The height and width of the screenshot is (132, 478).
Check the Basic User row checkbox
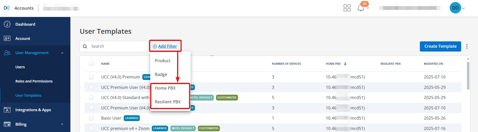click(x=91, y=118)
